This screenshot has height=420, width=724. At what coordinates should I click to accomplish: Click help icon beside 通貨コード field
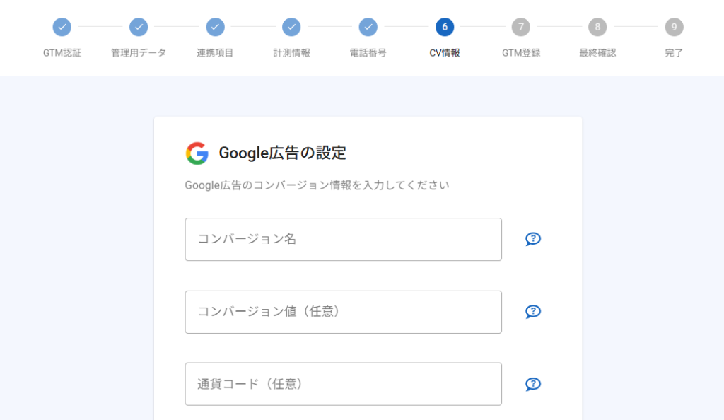coord(533,384)
